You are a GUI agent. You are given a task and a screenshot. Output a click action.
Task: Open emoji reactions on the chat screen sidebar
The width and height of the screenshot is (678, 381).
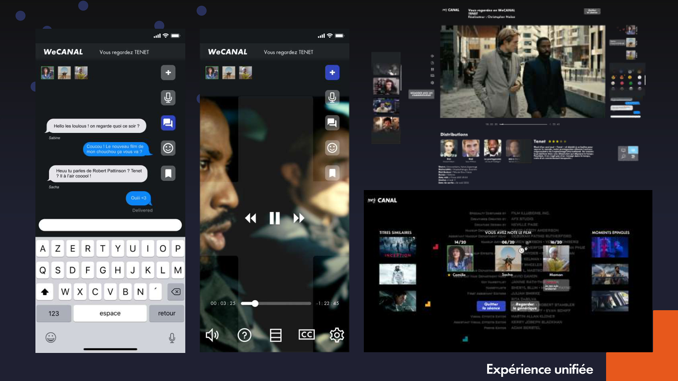[168, 148]
